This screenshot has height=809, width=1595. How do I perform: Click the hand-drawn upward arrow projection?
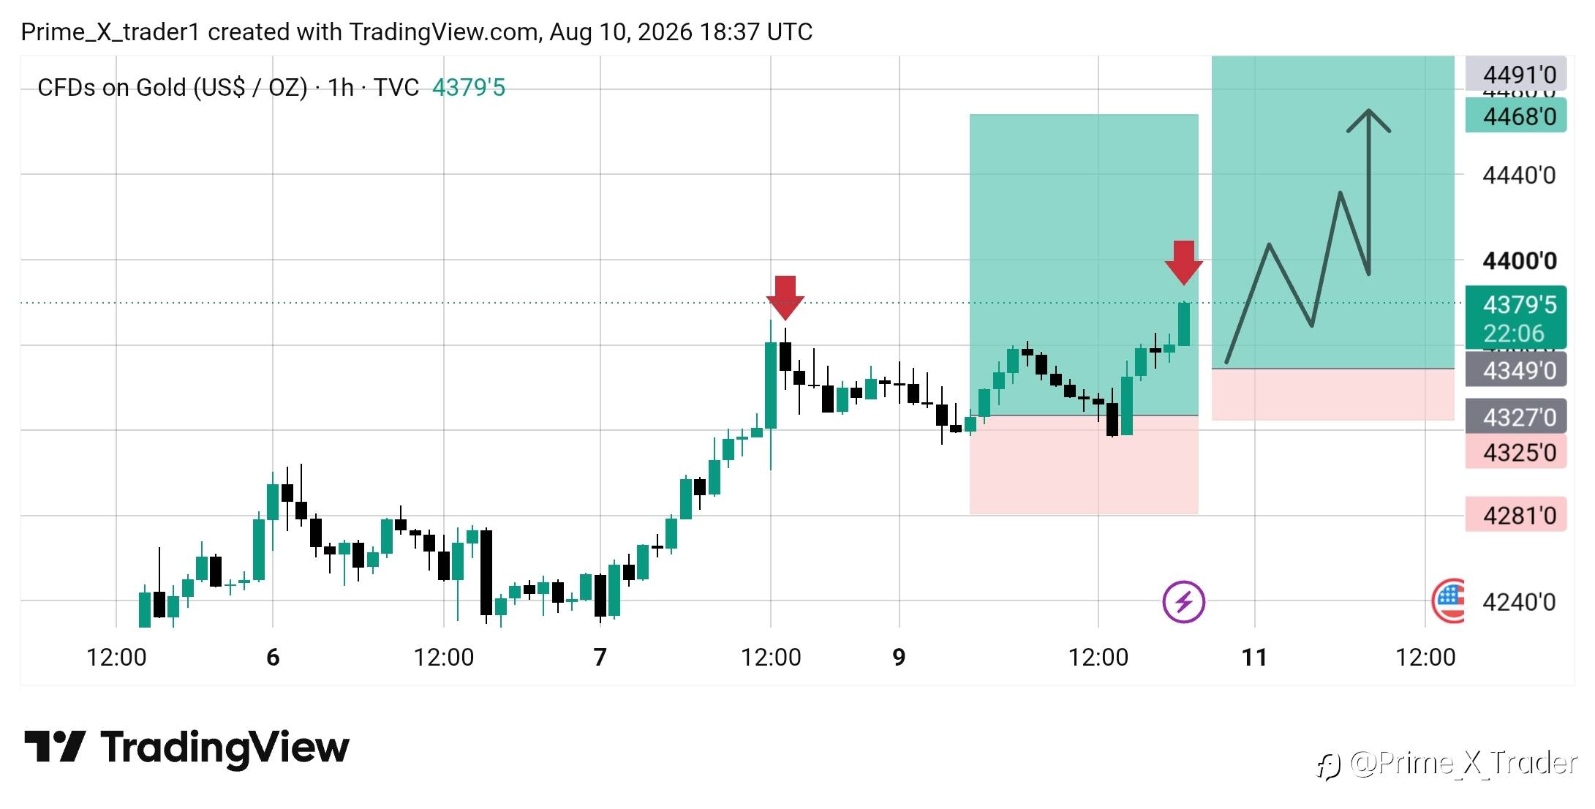[1368, 192]
